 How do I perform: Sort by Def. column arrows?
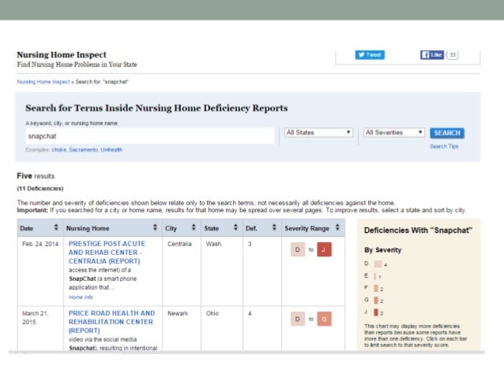click(x=271, y=228)
